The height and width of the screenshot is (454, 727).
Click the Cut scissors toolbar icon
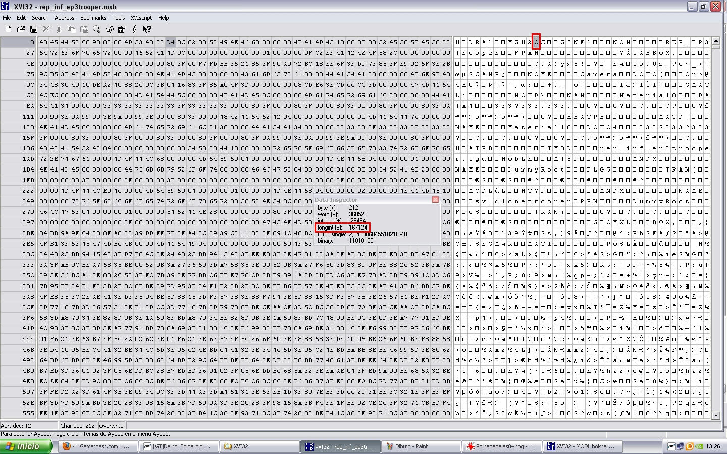click(59, 29)
